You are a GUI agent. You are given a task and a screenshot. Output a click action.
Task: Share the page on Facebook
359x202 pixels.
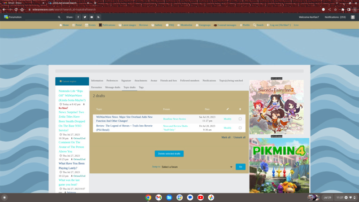[x=78, y=17]
